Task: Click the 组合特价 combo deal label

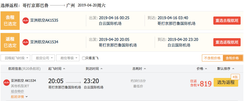Action: [x=17, y=92]
